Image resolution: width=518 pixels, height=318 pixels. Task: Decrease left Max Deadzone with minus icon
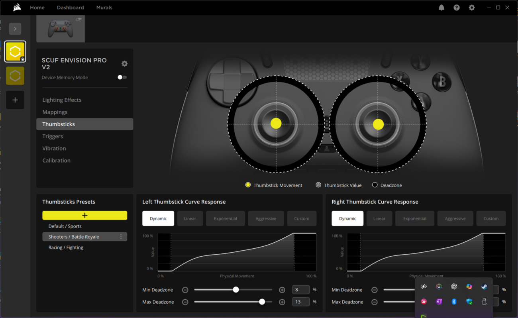pos(185,302)
